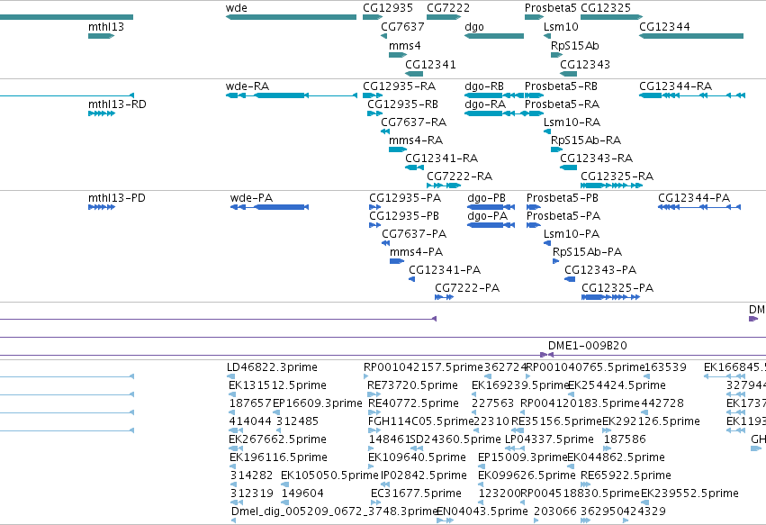Select the wde-RA transcript
This screenshot has height=525, width=766.
291,95
